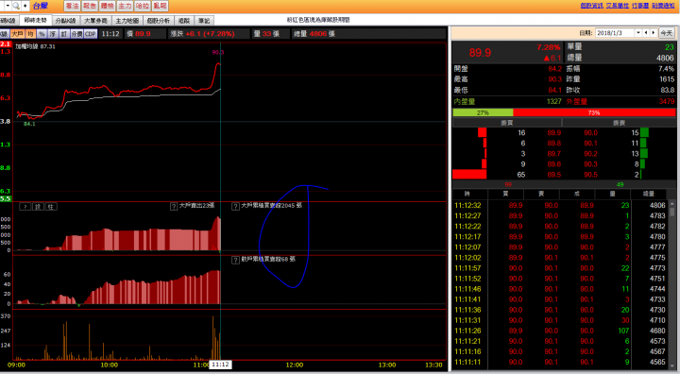Click the 委賣 ask column header

point(619,123)
